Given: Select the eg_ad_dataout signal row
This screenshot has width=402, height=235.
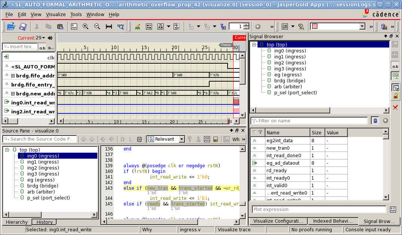Looking at the screenshot, I should (299, 163).
